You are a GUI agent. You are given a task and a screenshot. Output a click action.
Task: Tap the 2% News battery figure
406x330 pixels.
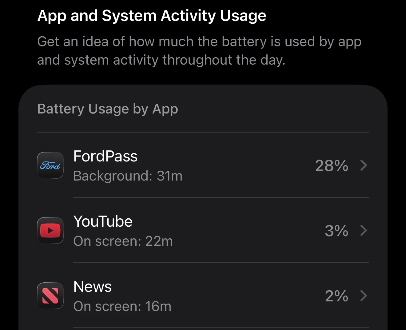tap(336, 296)
